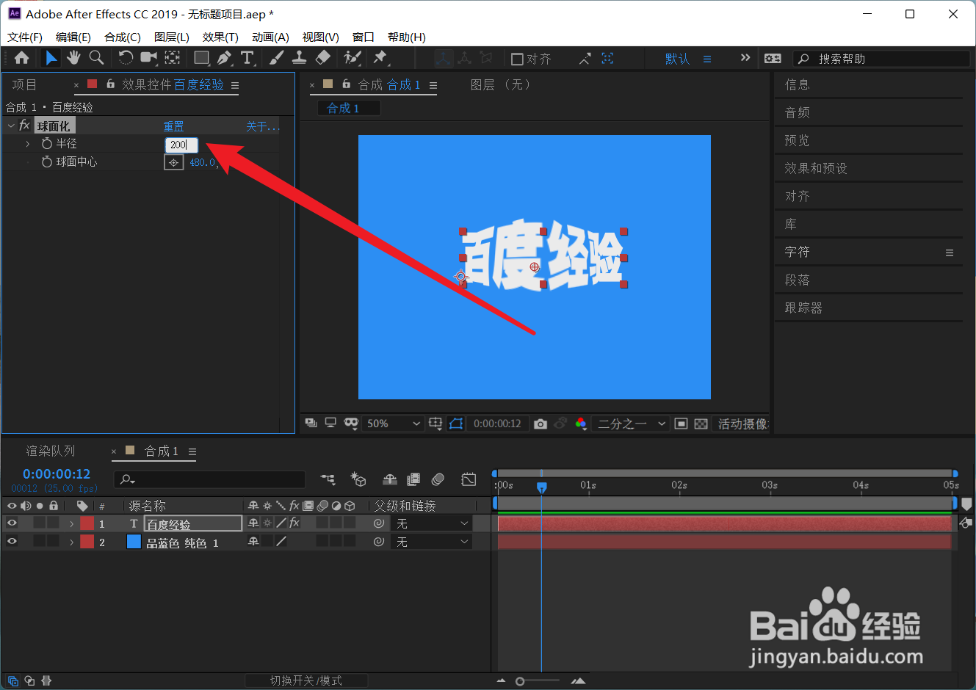Collapse the 球面化 effect group
The image size is (976, 690).
(x=11, y=126)
